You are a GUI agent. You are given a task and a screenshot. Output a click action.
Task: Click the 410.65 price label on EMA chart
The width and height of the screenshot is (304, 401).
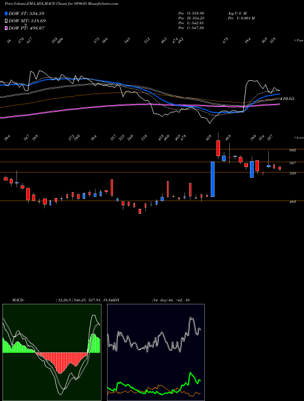pos(287,98)
